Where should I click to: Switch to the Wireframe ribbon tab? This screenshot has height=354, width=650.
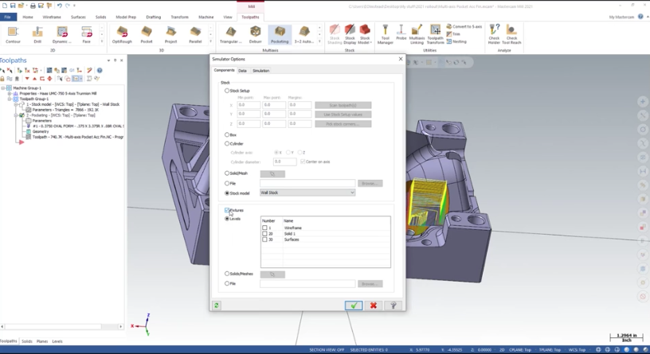pyautogui.click(x=52, y=17)
